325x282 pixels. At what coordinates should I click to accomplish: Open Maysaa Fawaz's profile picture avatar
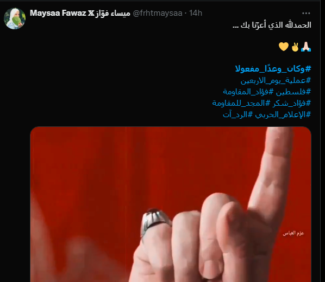tap(15, 18)
